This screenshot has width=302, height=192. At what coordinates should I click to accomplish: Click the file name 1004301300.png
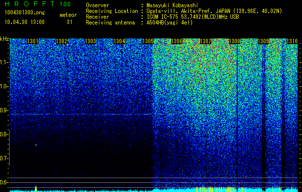25,13
